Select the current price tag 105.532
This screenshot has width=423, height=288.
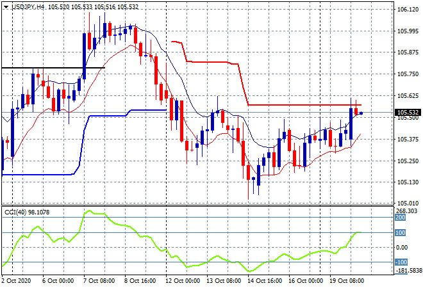tap(410, 112)
